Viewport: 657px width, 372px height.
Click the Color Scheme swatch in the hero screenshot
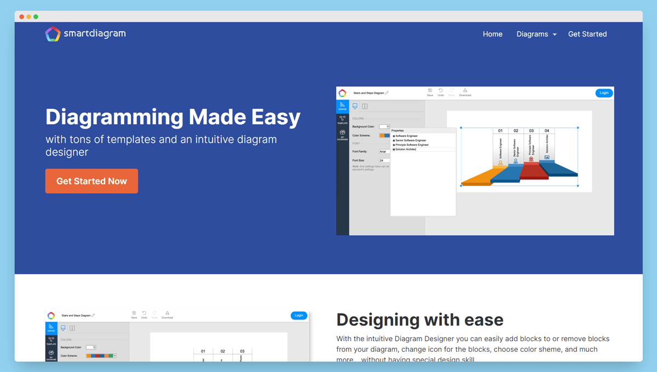(384, 135)
